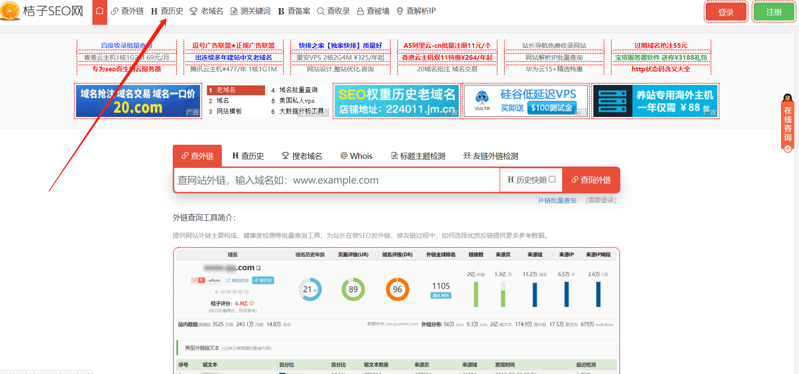Click the green 注册 button
The width and height of the screenshot is (799, 374).
[774, 12]
